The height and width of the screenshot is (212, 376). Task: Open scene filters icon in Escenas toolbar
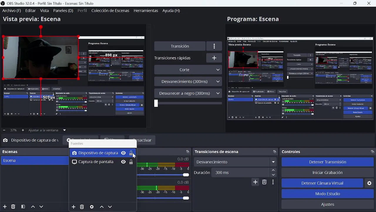tap(23, 207)
